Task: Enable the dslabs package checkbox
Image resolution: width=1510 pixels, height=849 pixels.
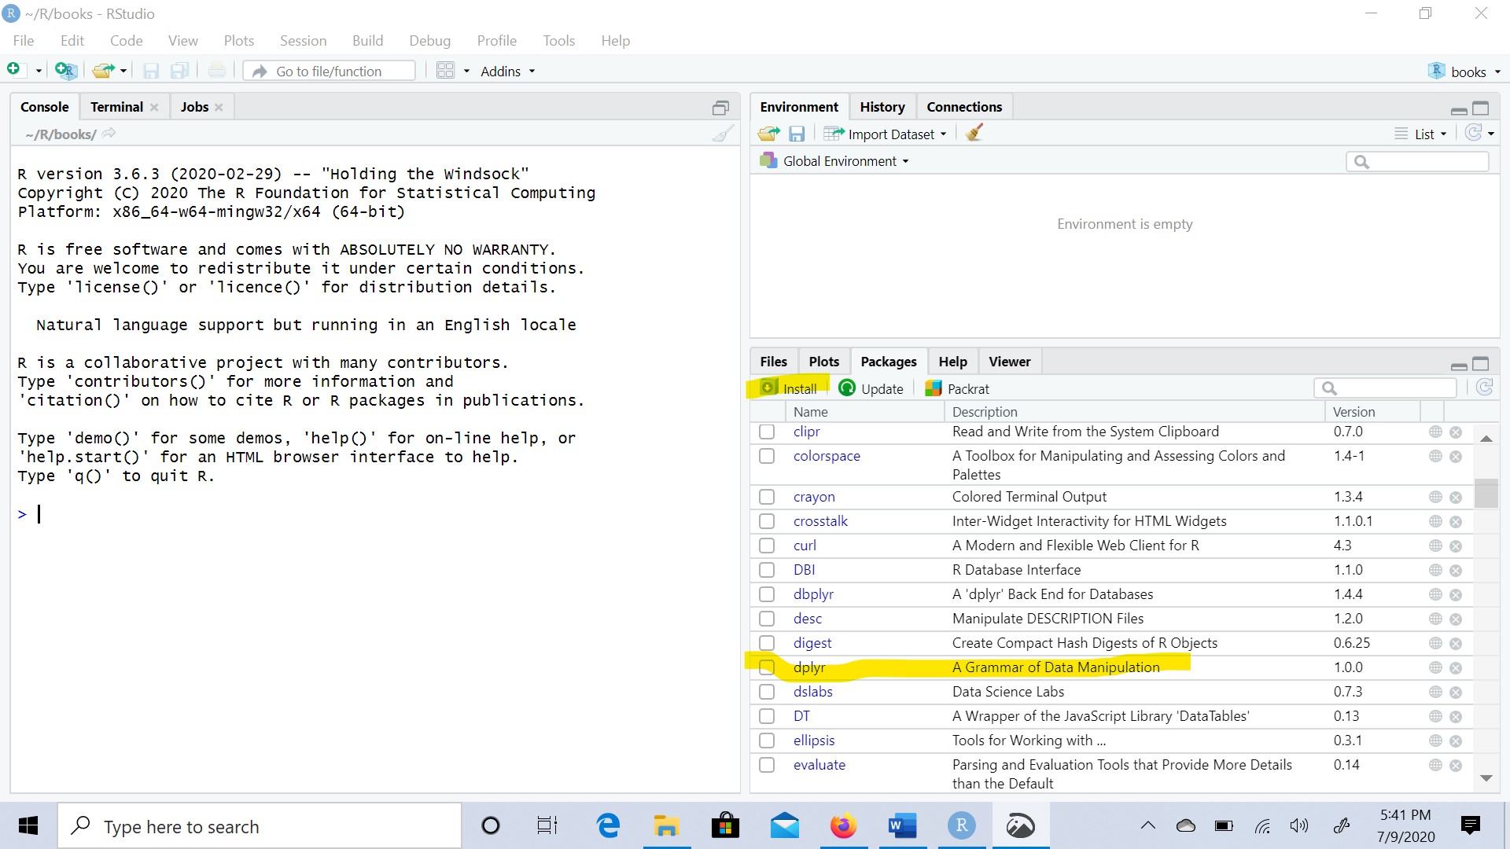Action: click(x=767, y=692)
